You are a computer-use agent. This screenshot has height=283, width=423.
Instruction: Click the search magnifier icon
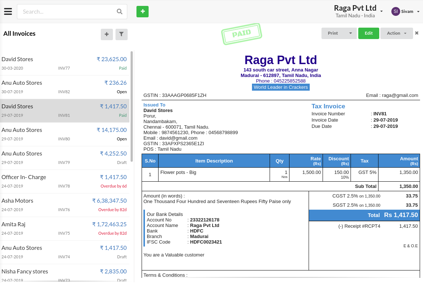120,11
